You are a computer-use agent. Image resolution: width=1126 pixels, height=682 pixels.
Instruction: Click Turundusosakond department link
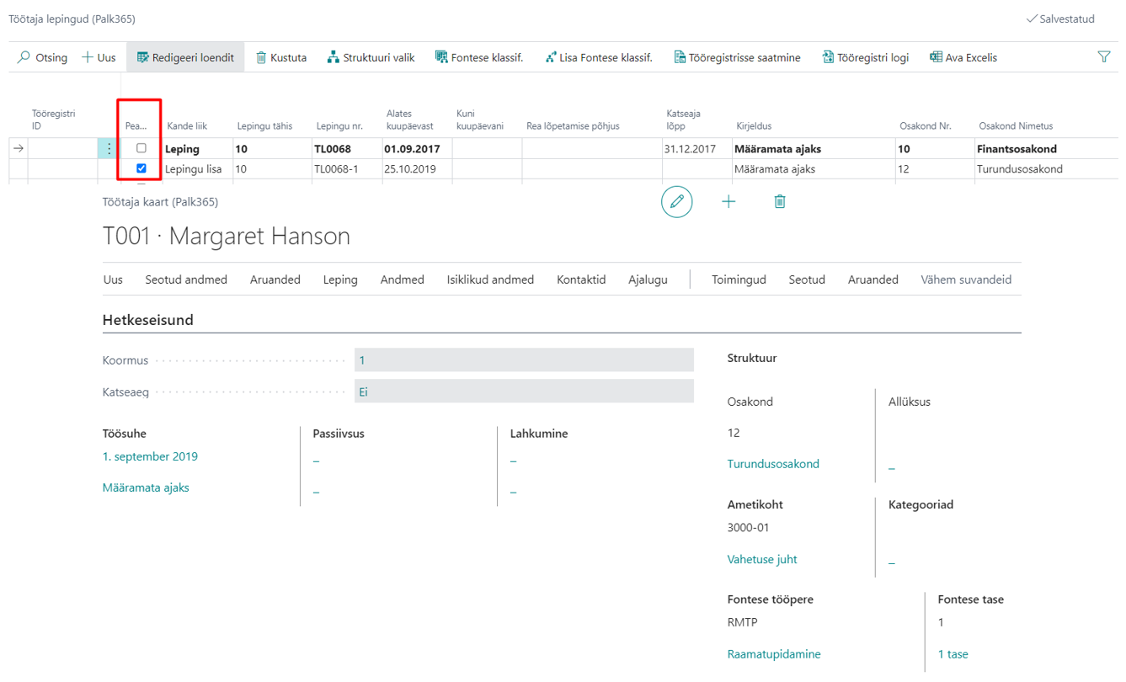[773, 464]
